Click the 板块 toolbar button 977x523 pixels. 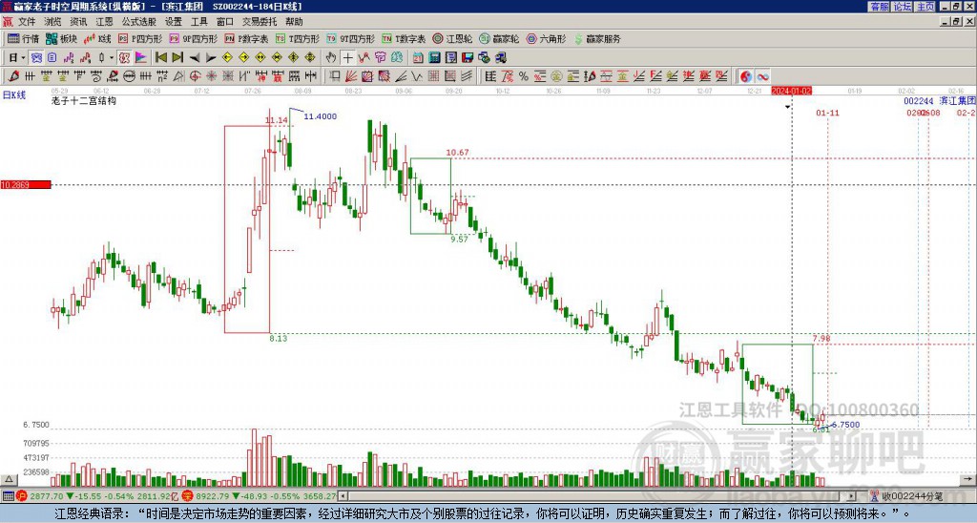[62, 38]
